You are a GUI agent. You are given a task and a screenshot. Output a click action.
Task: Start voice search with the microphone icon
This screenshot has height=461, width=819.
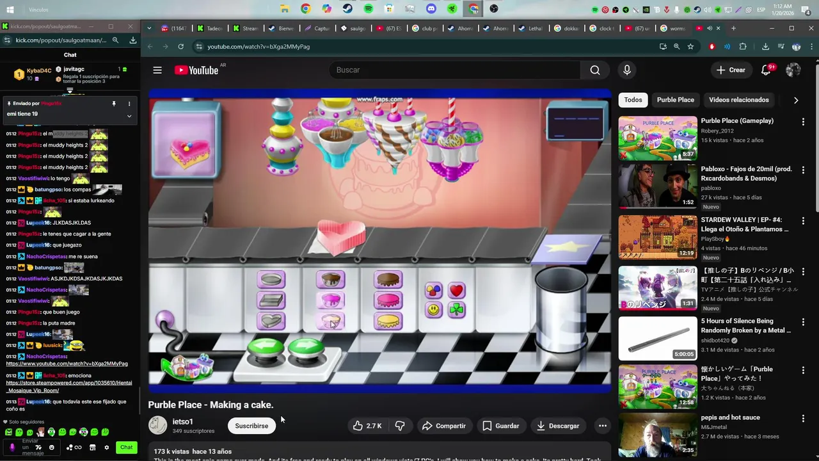tap(627, 70)
